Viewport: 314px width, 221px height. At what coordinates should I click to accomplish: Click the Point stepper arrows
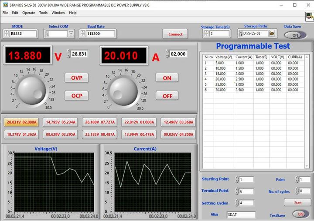[x=297, y=179]
